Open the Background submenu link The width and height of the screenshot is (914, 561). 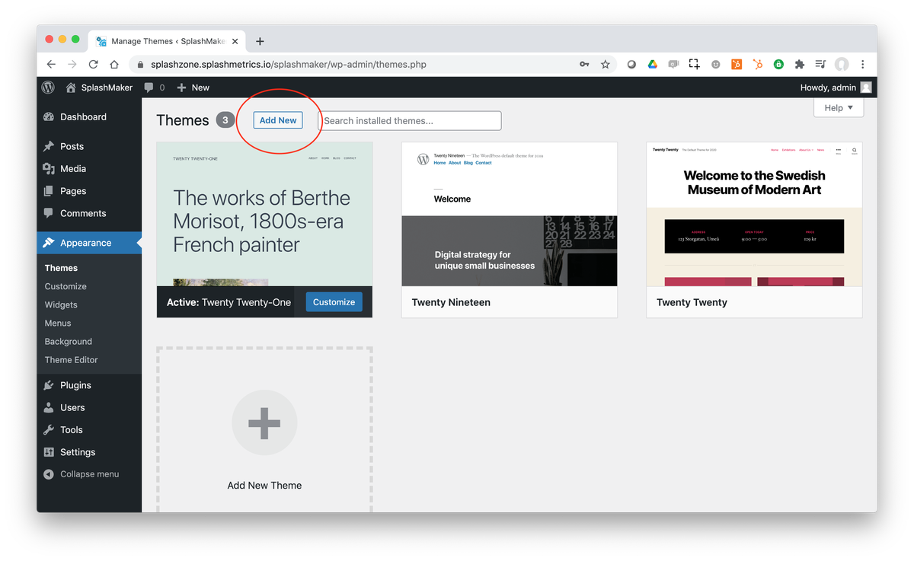[69, 341]
